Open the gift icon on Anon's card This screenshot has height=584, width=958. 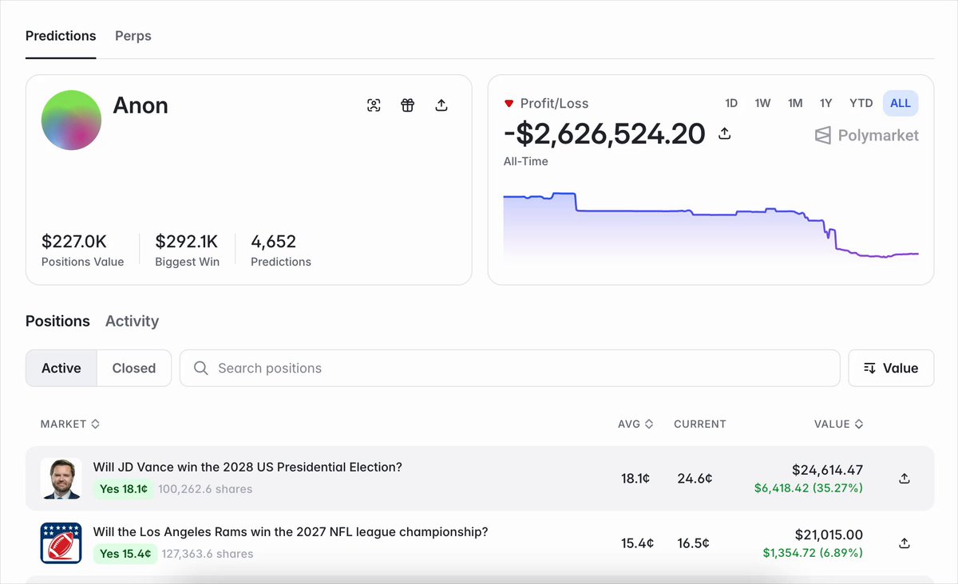407,105
